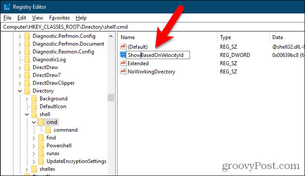This screenshot has width=305, height=176.
Task: Open the View menu
Action: tap(37, 18)
